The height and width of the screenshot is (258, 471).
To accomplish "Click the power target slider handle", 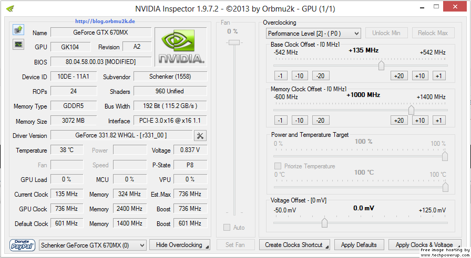I will tap(445, 156).
